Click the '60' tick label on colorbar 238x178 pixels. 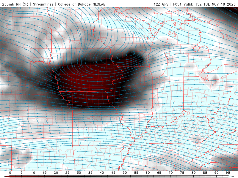coord(148,173)
